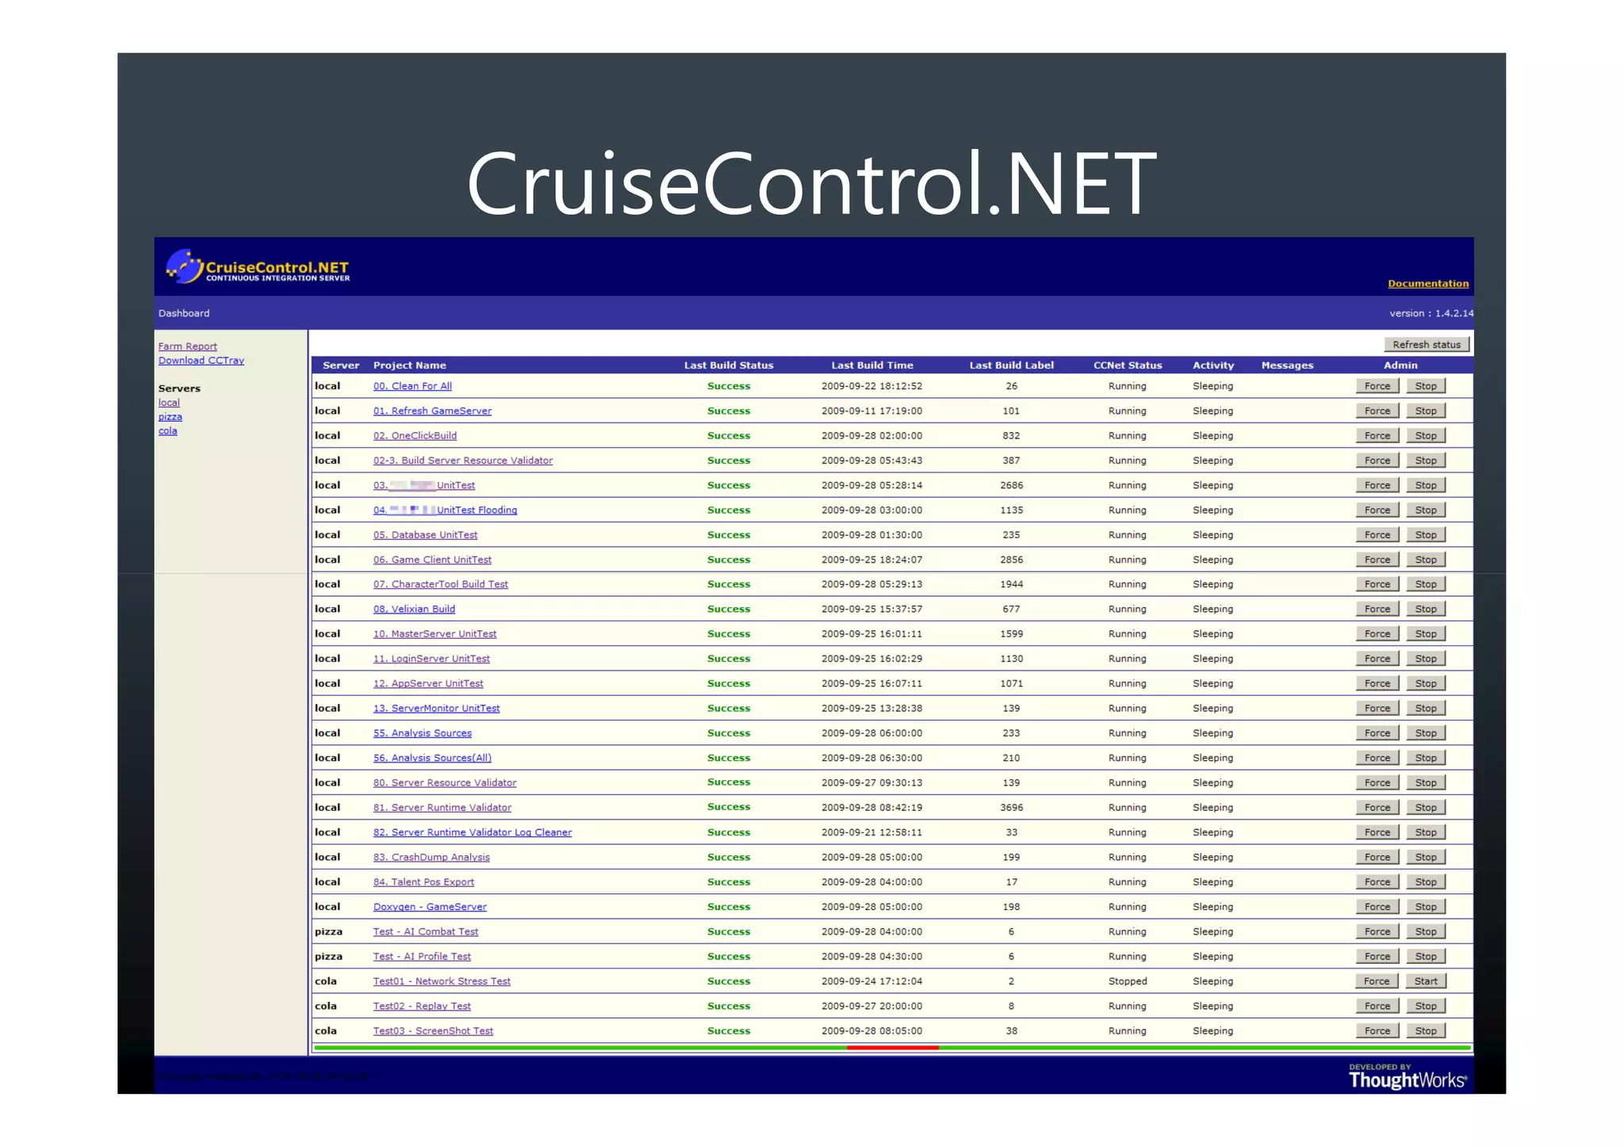This screenshot has height=1147, width=1624.
Task: Stop the Test03 - ScreenShot Test project
Action: point(1426,1031)
